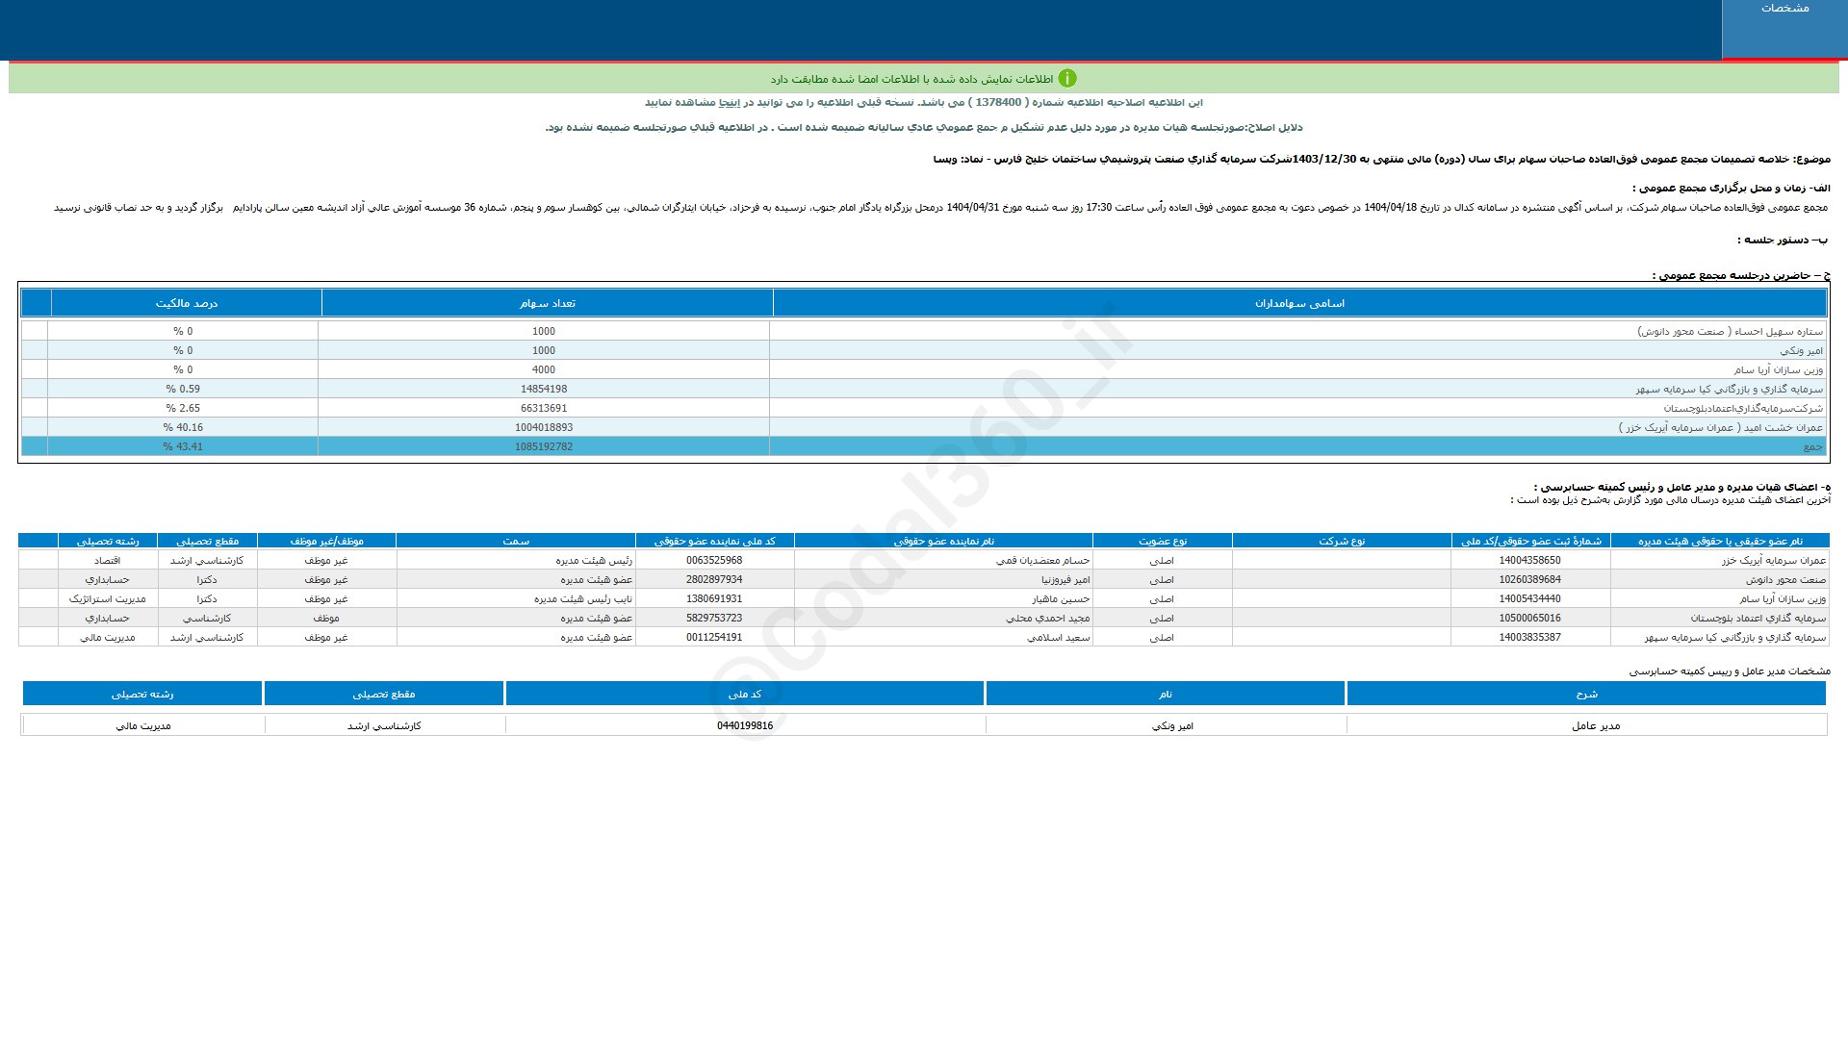Click representative حسین ماهیار
The width and height of the screenshot is (1848, 1039).
[x=1061, y=598]
